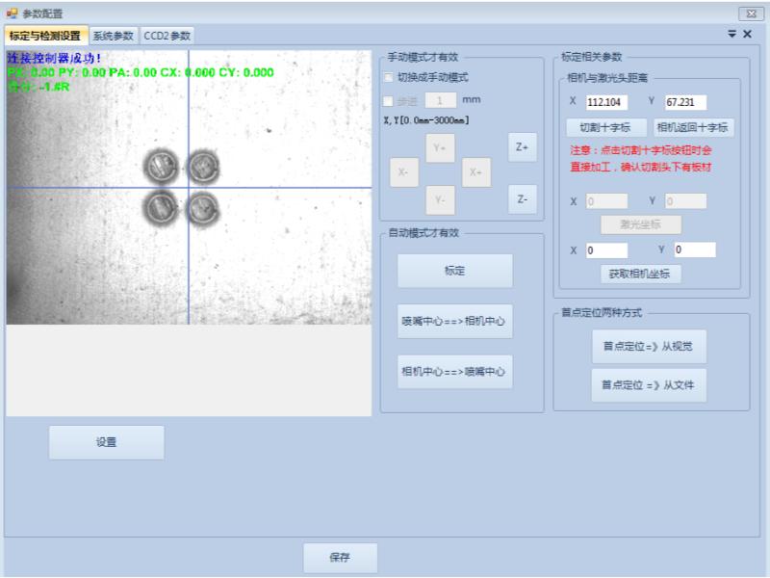Click the X distance field showing 112.104
Image resolution: width=770 pixels, height=578 pixels.
pyautogui.click(x=605, y=102)
